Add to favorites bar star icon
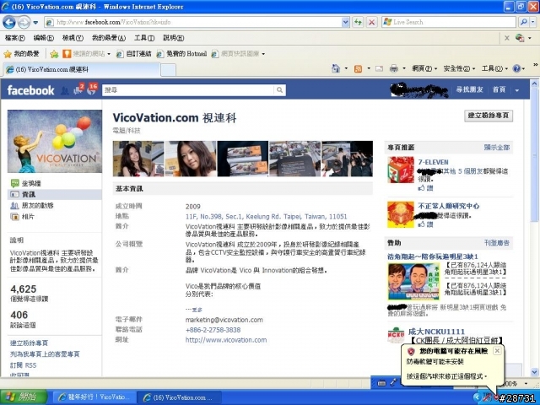 coord(54,54)
